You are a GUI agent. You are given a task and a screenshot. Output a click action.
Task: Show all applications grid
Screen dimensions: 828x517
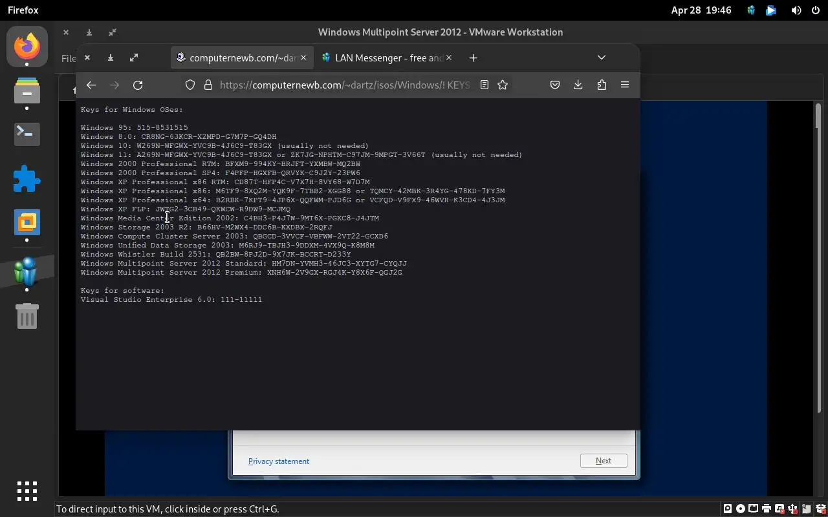coord(27,491)
